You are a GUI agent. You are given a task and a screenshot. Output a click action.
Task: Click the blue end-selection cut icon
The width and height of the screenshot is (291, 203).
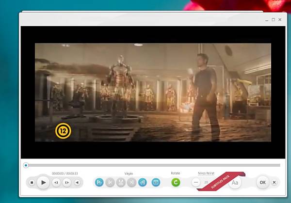[x=143, y=183]
